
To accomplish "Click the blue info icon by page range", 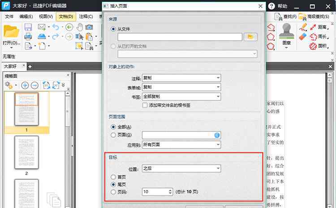I will pyautogui.click(x=217, y=135).
